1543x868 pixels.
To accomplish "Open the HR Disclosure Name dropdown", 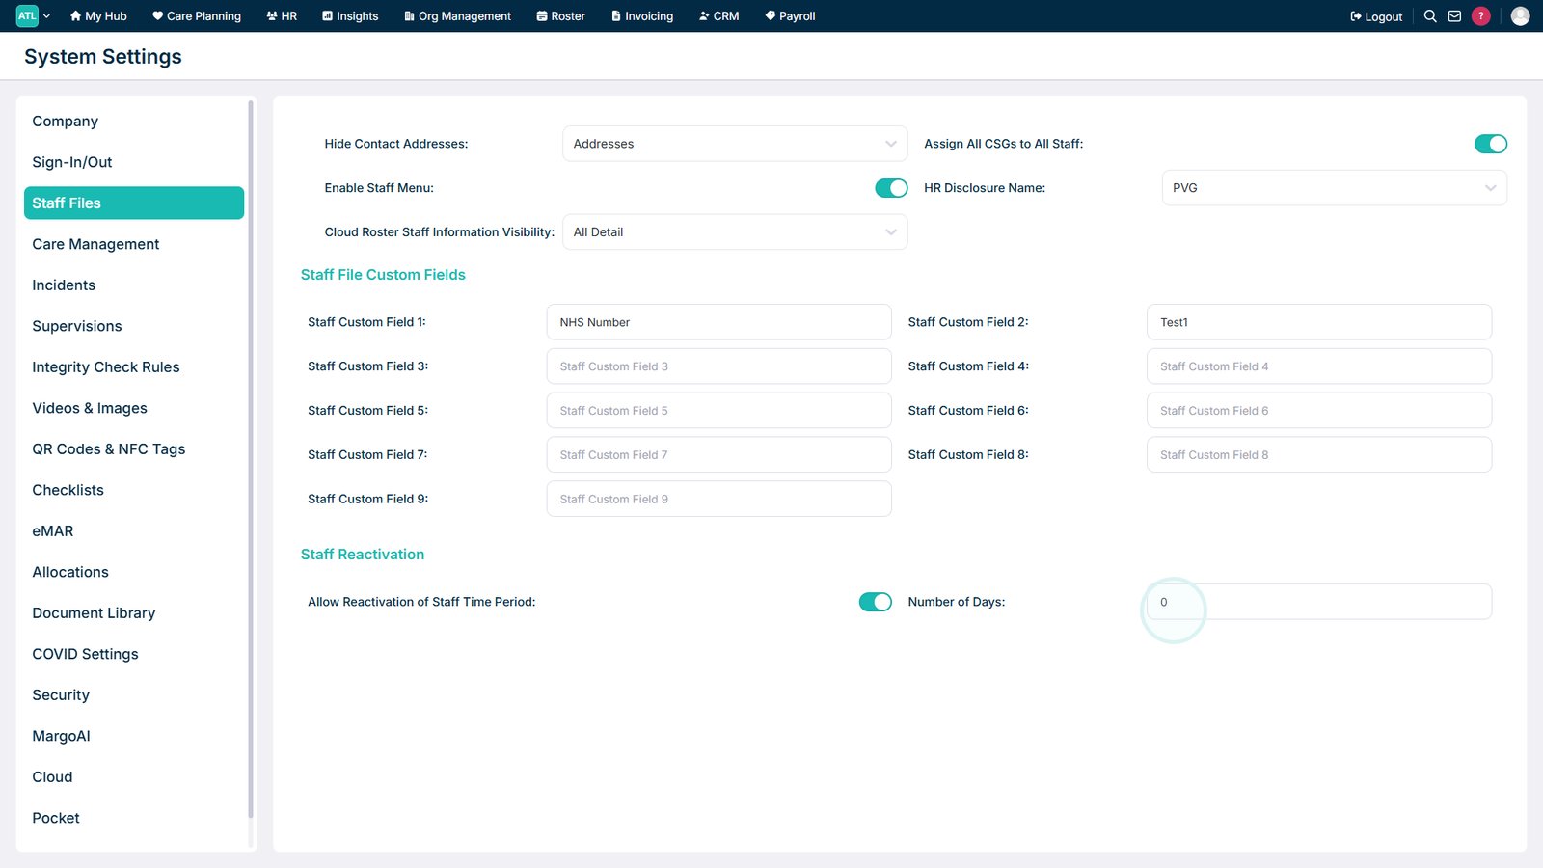I will pos(1335,188).
